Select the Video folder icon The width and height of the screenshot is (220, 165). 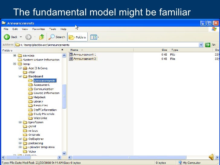tap(25, 151)
